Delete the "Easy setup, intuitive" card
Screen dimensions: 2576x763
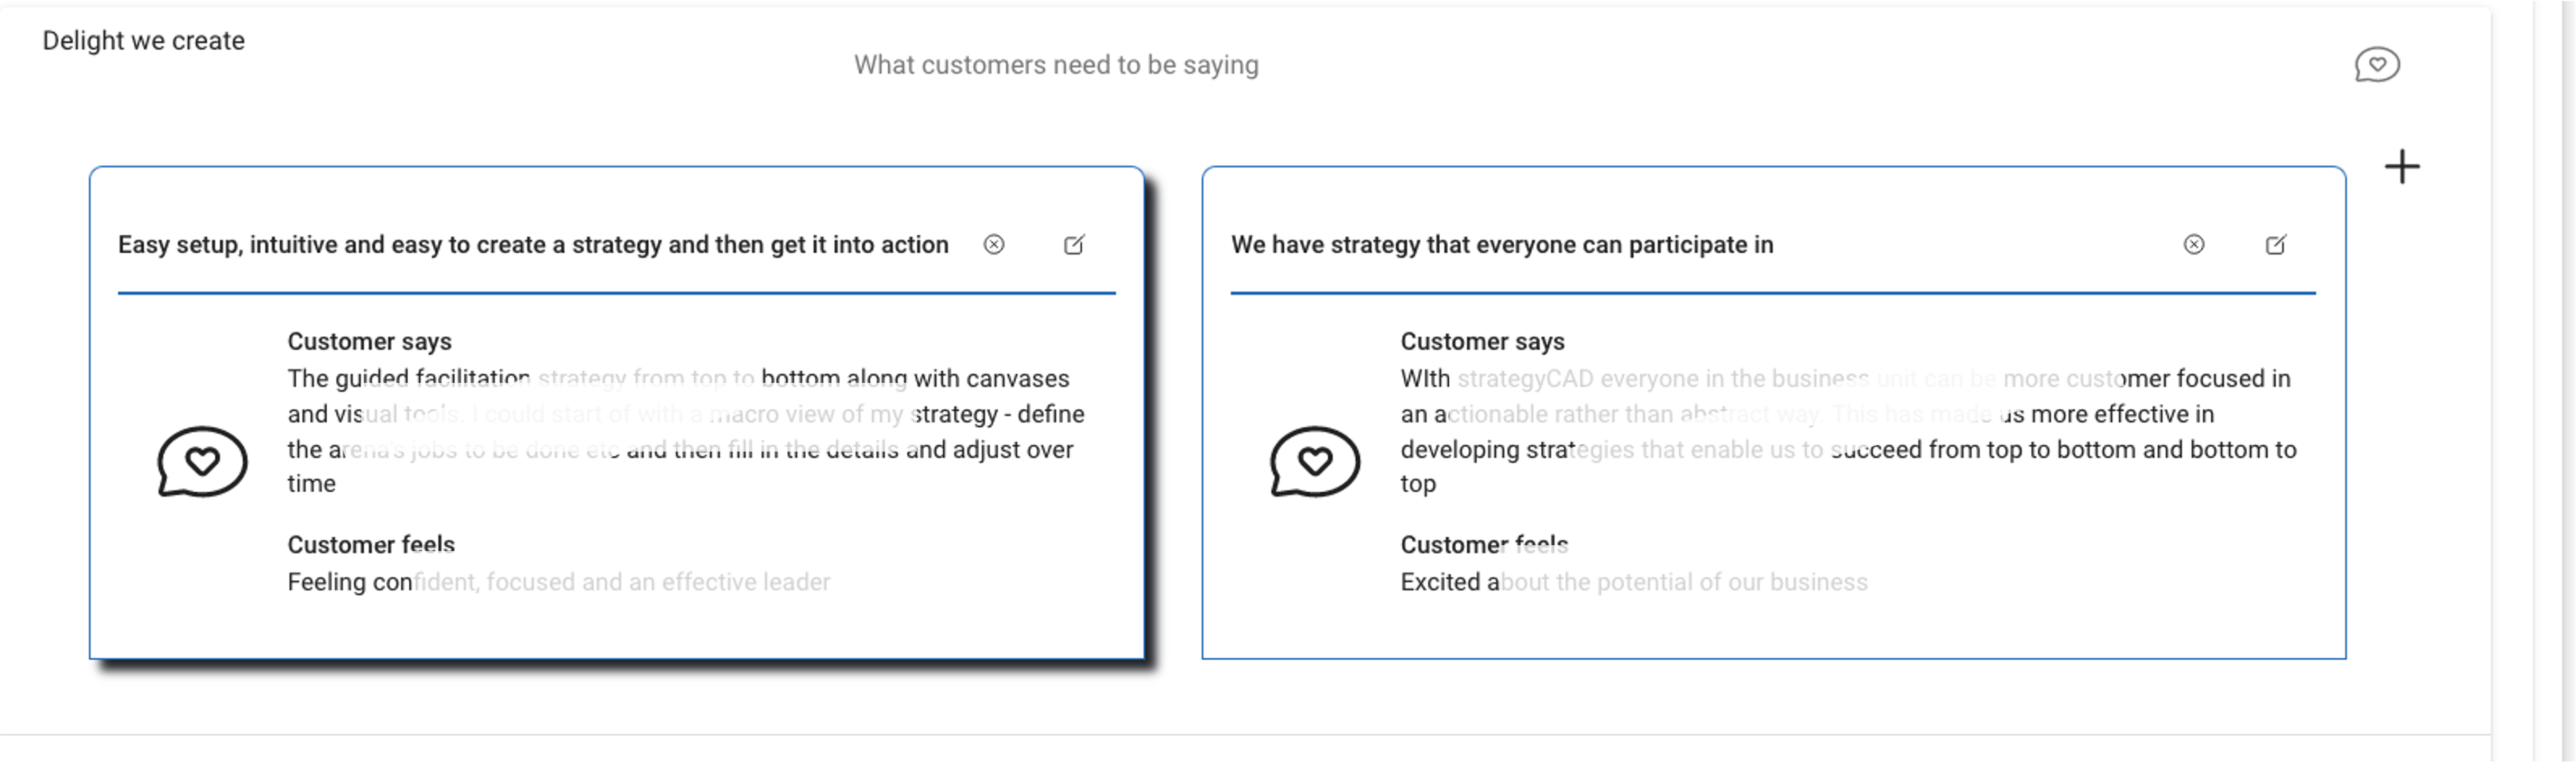pyautogui.click(x=993, y=245)
